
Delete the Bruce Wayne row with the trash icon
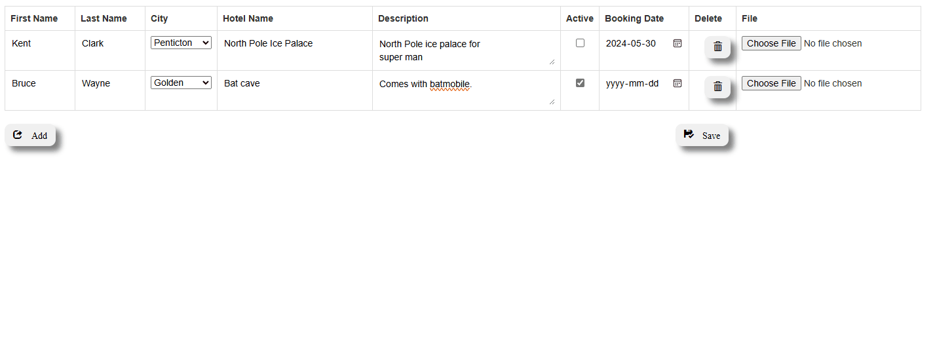[717, 86]
